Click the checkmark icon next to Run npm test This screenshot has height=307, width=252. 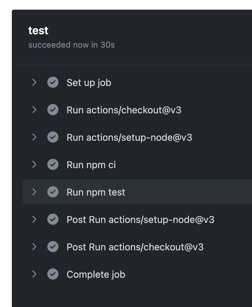pos(53,192)
